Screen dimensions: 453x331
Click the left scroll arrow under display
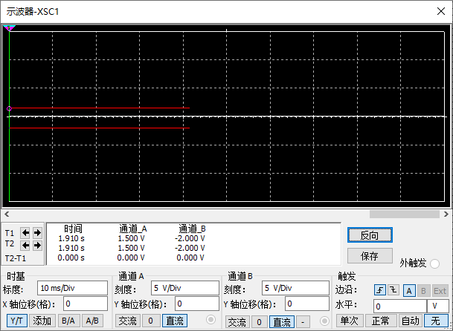click(7, 214)
